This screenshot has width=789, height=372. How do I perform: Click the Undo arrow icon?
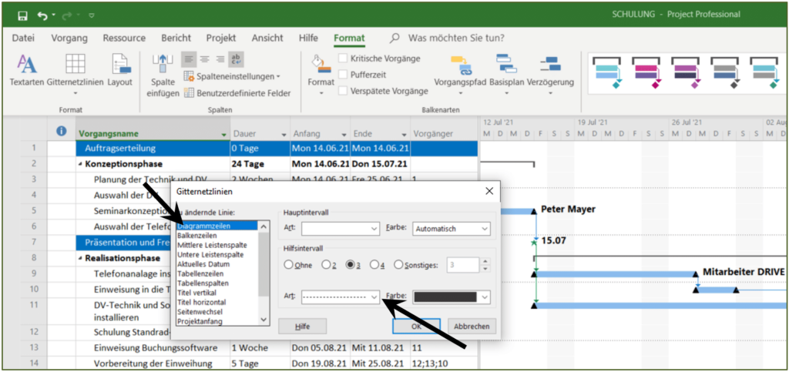43,15
